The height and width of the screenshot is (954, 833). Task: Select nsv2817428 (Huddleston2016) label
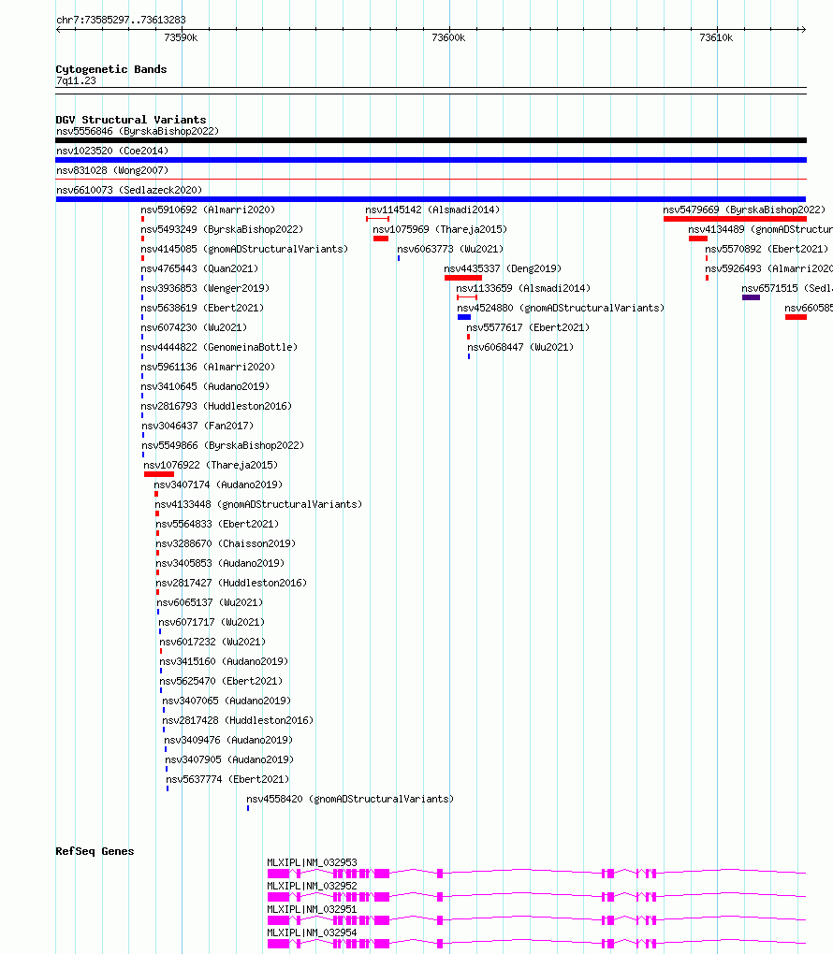[238, 720]
